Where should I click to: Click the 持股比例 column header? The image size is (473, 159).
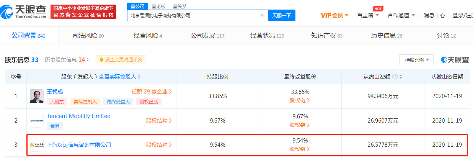coord(217,77)
